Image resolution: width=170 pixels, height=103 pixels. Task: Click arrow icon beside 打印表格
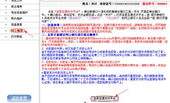pyautogui.click(x=6, y=37)
